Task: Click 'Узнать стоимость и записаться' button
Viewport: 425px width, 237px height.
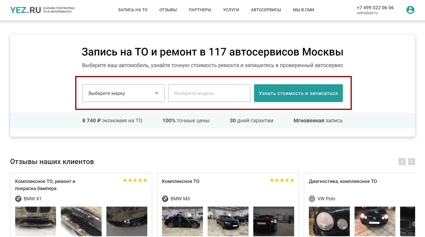Action: 298,93
